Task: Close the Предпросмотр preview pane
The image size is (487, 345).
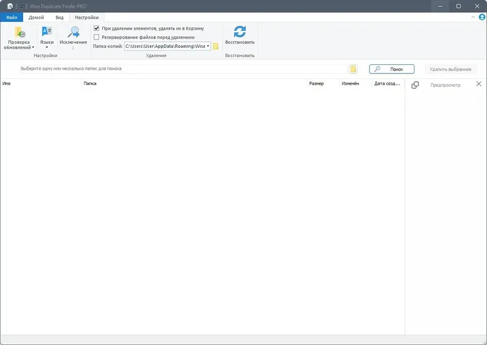Action: click(x=478, y=84)
